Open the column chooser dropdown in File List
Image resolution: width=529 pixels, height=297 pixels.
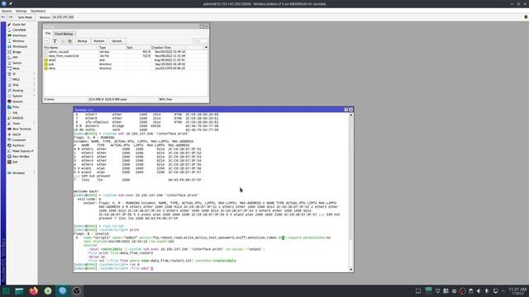coord(206,48)
